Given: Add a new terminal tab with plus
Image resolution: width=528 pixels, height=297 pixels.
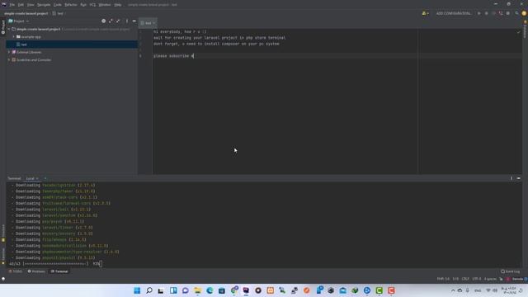Looking at the screenshot, I should (x=45, y=178).
